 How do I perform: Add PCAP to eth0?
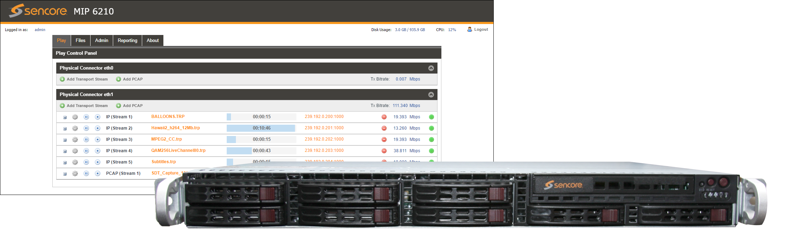[129, 79]
